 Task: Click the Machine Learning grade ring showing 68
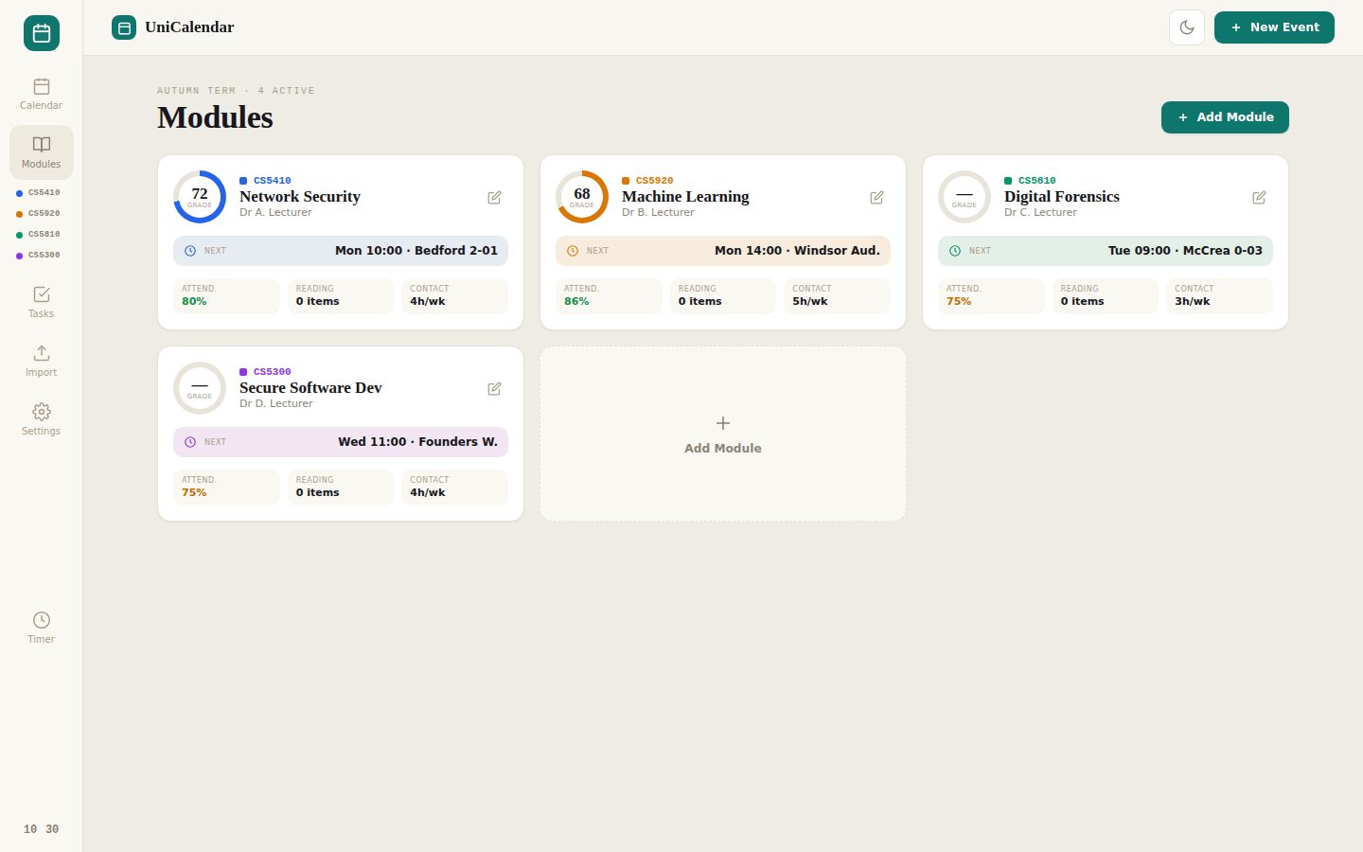(582, 197)
